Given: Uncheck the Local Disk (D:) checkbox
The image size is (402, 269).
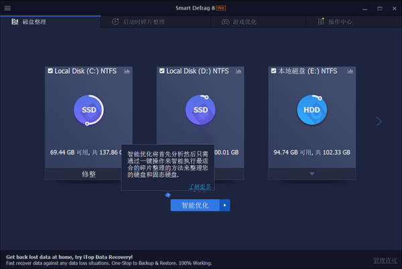Looking at the screenshot, I should pos(161,70).
